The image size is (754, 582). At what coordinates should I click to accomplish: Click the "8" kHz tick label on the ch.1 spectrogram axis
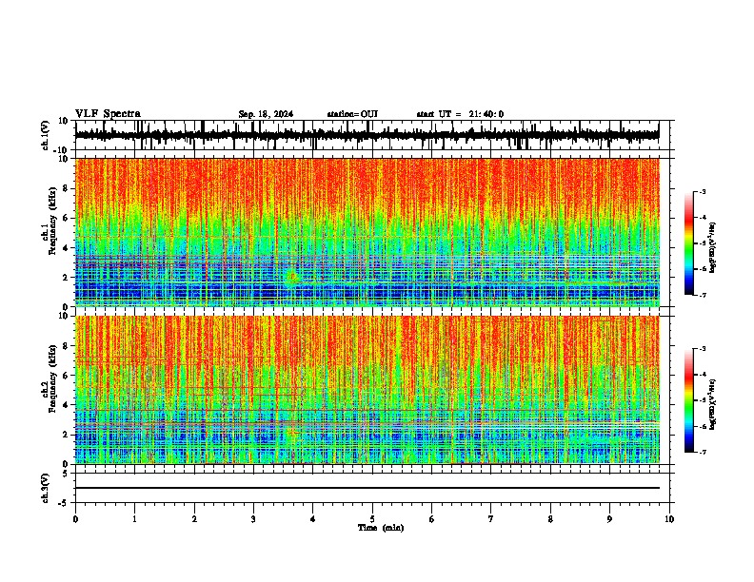click(66, 188)
